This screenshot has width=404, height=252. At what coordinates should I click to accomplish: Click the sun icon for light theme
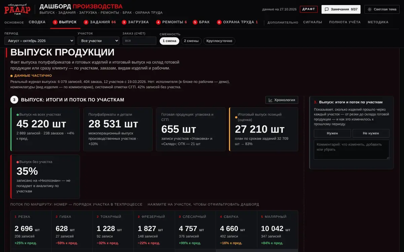tap(370, 9)
